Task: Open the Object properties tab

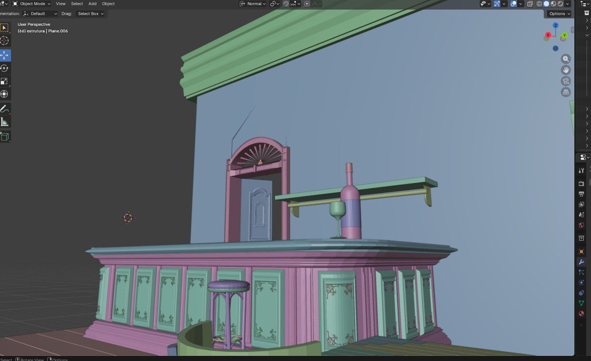Action: (582, 251)
